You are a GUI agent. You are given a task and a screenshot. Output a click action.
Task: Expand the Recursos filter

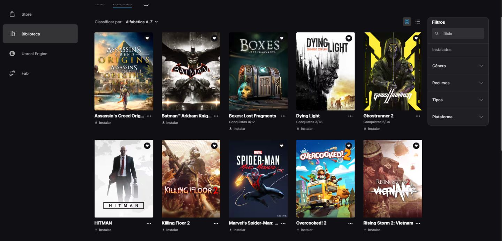pyautogui.click(x=458, y=83)
